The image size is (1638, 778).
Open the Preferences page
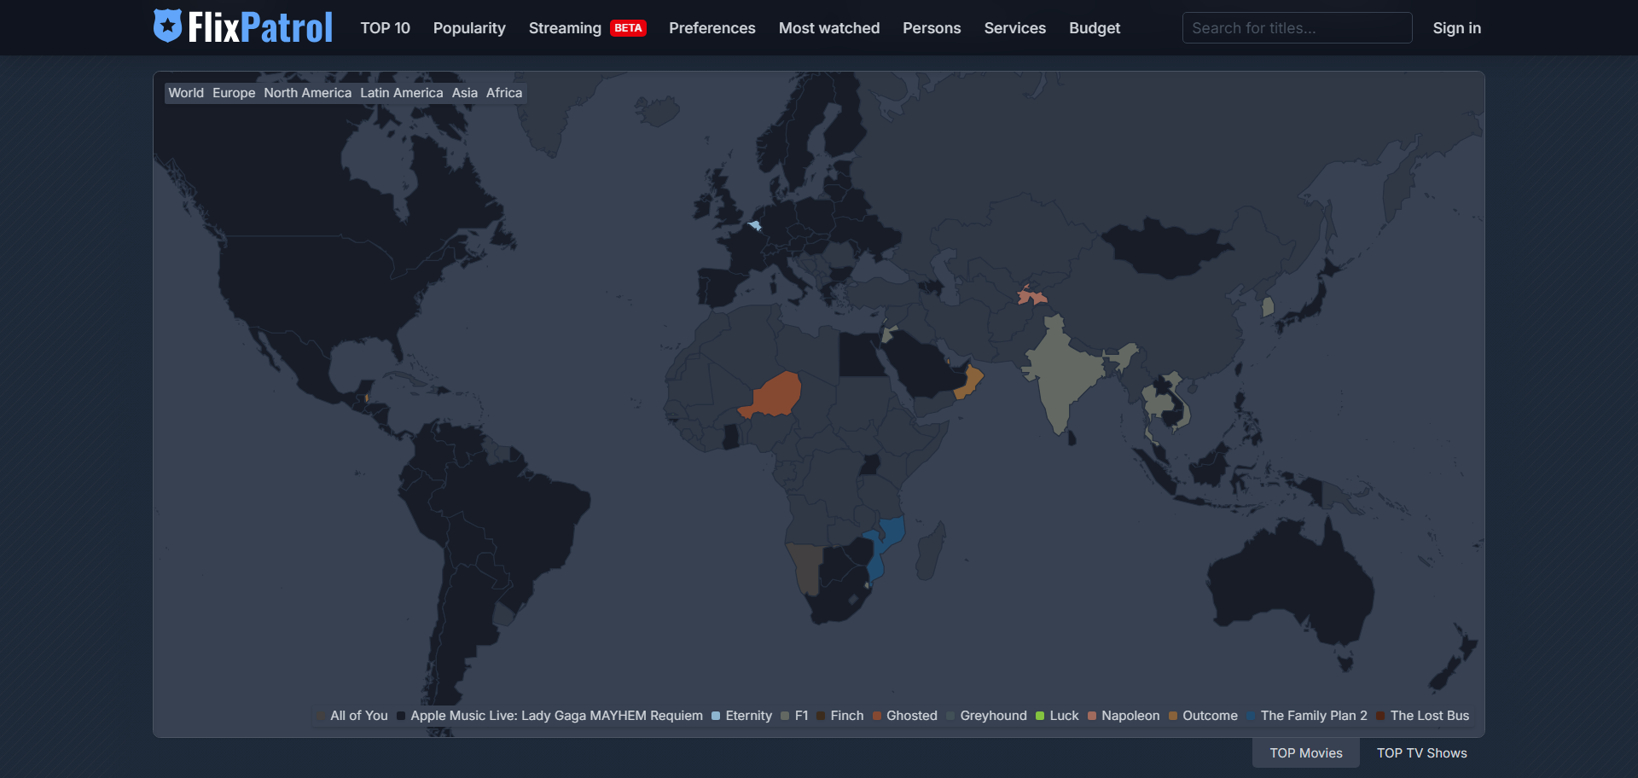(x=712, y=28)
